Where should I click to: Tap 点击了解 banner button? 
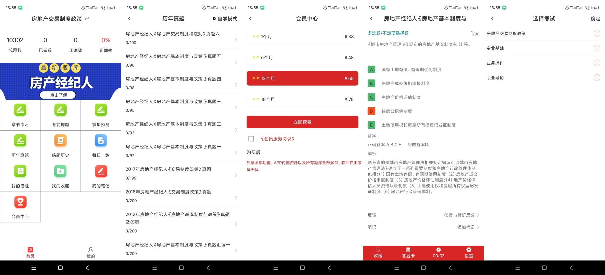[x=58, y=95]
